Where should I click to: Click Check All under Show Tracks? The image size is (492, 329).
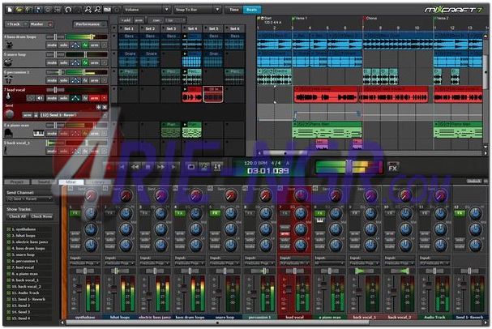17,216
